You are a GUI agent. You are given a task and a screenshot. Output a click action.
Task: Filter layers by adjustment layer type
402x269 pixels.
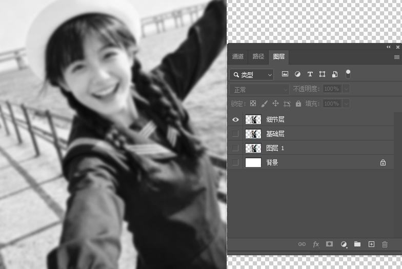pyautogui.click(x=297, y=74)
